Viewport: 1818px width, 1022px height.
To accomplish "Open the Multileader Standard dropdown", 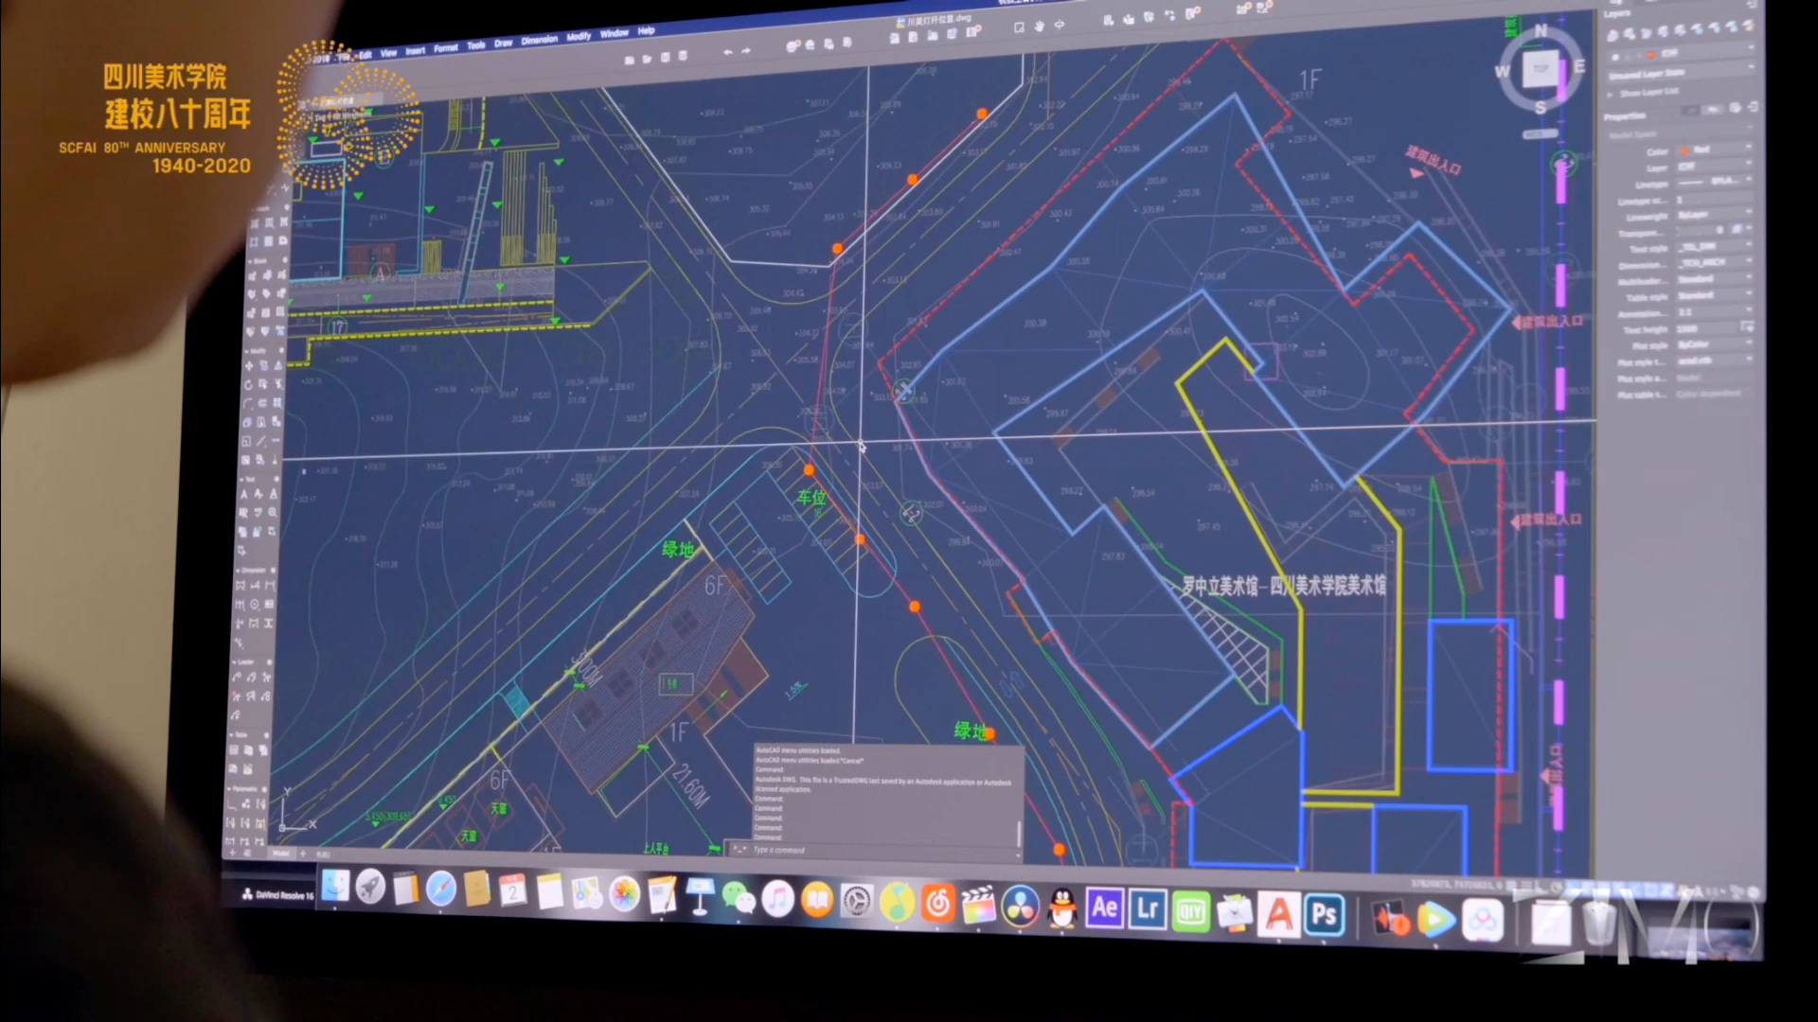I will pyautogui.click(x=1714, y=279).
